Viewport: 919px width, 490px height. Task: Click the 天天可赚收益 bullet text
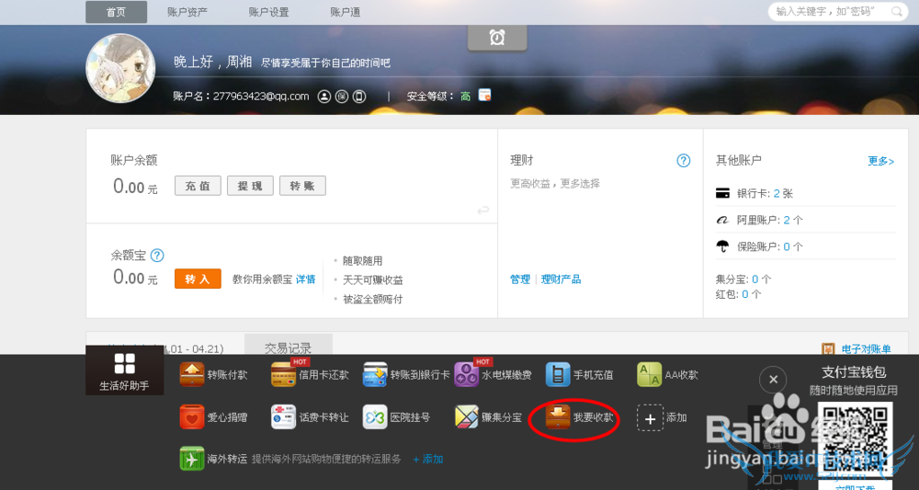[x=373, y=280]
